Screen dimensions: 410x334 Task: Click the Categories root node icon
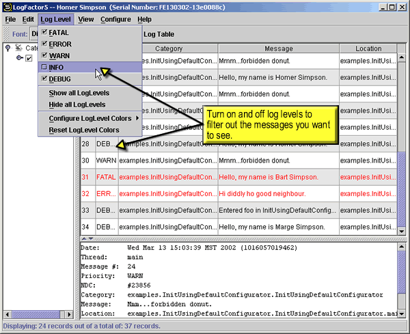pos(18,48)
